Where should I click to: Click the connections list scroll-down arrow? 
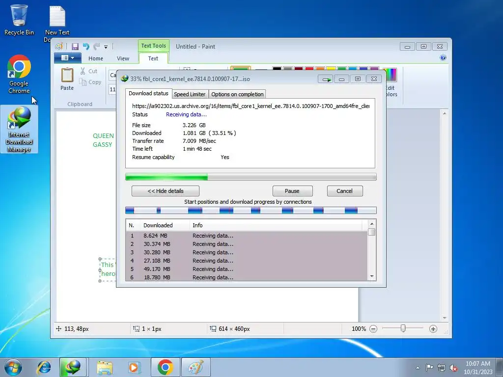pos(372,276)
